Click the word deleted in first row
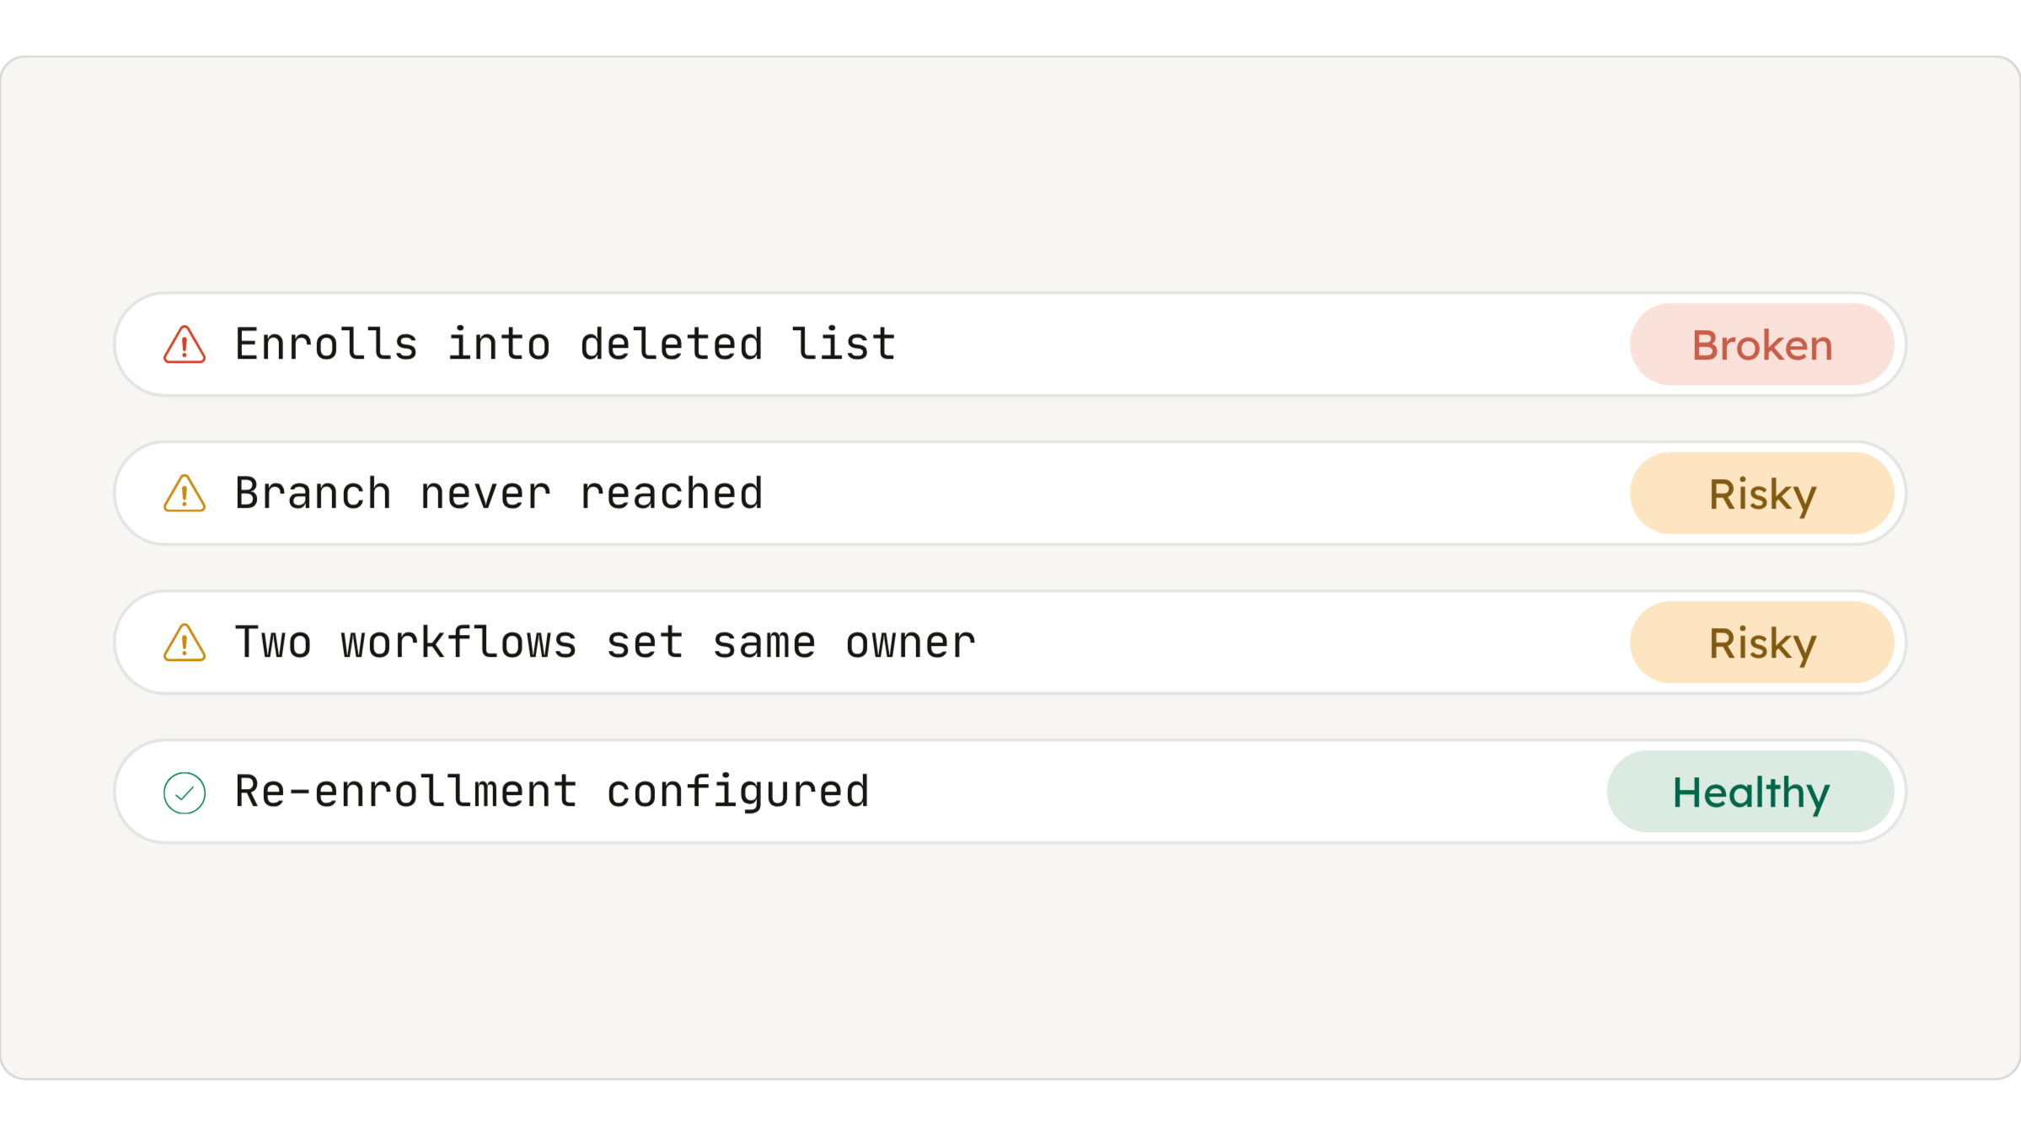2021x1136 pixels. point(672,344)
